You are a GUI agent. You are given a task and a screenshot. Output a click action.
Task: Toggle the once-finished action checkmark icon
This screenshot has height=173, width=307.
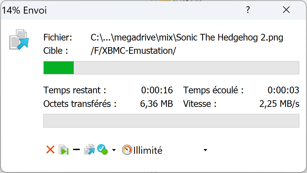(x=102, y=150)
